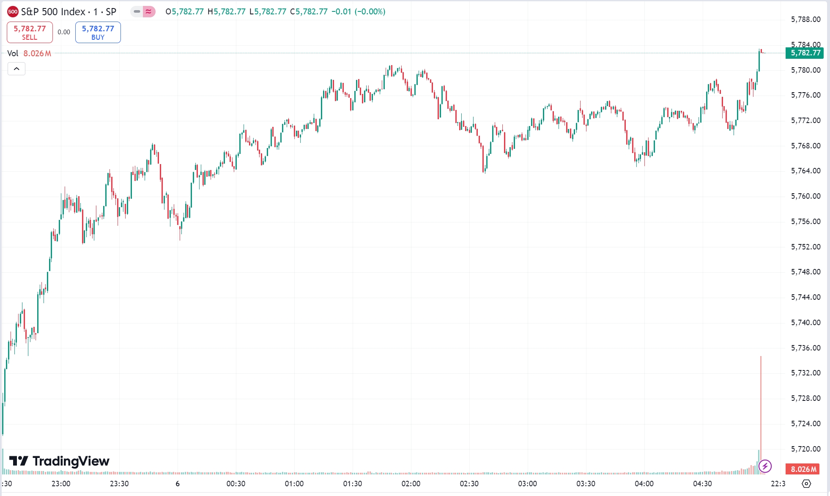Click the TradingView logo watermark
Viewport: 830px width, 496px height.
point(59,461)
